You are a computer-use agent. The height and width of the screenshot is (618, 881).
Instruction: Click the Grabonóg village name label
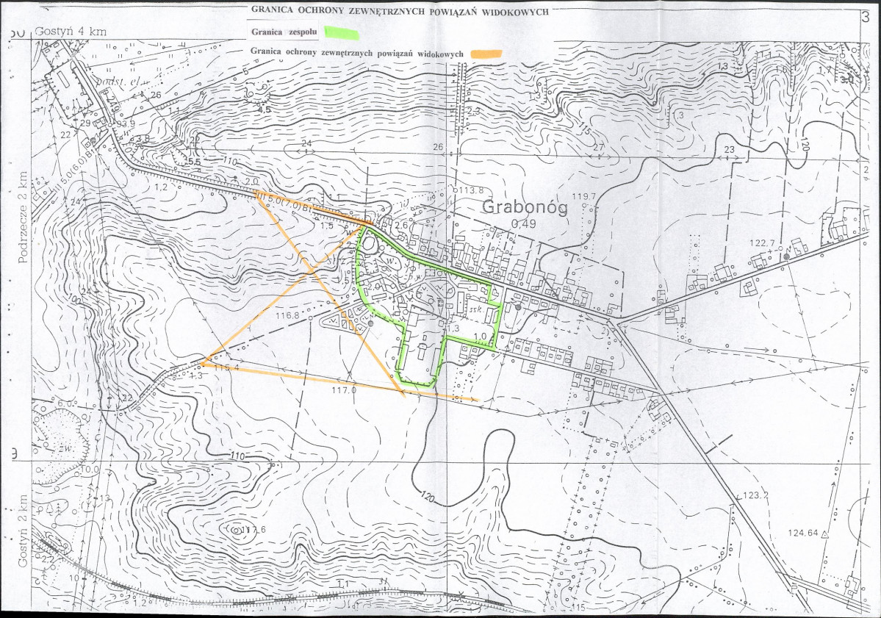(x=525, y=207)
